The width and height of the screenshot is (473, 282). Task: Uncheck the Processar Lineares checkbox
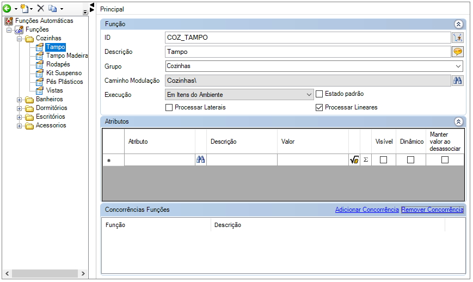coord(319,108)
